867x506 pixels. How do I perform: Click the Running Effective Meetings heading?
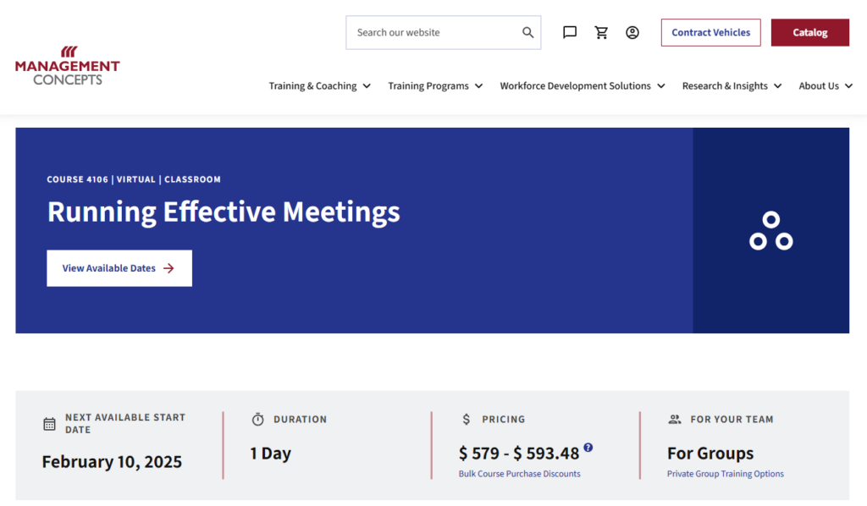tap(224, 212)
